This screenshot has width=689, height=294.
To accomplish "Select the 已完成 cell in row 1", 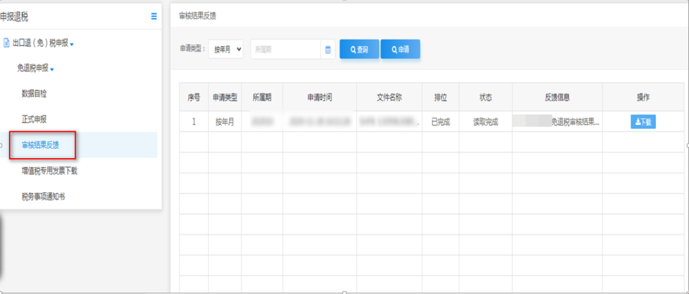I will pyautogui.click(x=441, y=122).
